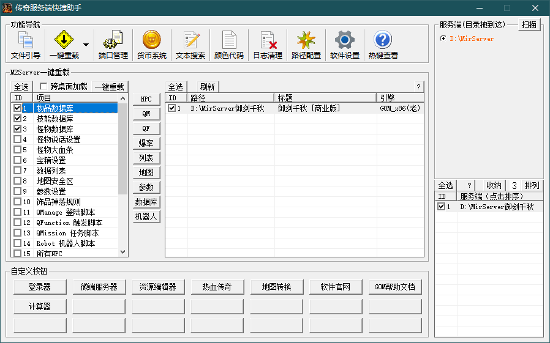Viewport: 550px width, 343px height.
Task: Open 热键查看 hotkey help icon
Action: coord(383,45)
